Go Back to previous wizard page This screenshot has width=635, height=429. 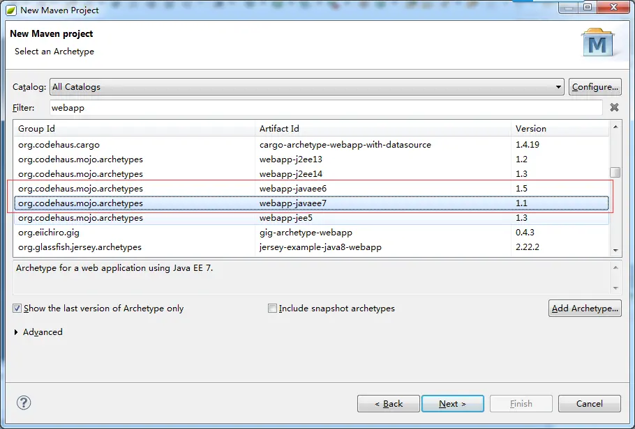389,403
